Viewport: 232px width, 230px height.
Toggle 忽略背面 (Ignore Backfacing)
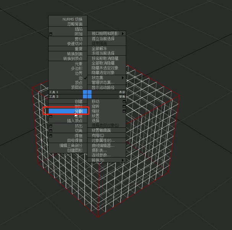click(75, 24)
